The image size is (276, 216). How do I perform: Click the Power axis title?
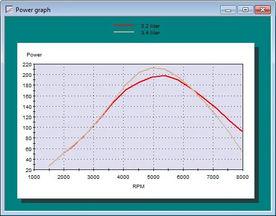tap(34, 55)
